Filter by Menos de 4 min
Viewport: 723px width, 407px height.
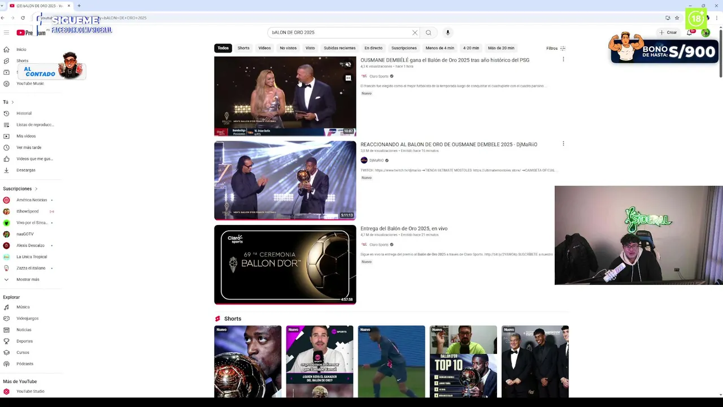(439, 48)
